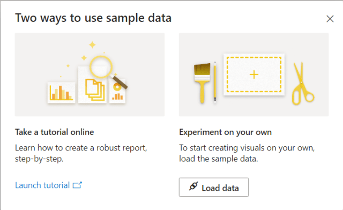343x210 pixels.
Task: Click the donut chart card in illustration
Action: 117,91
